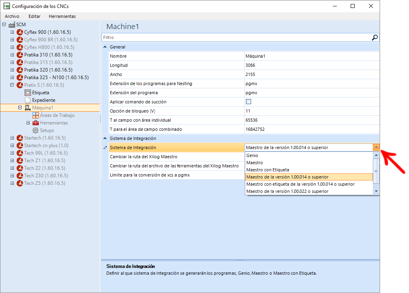Click the Opción de bloqueo (V) value 11
The height and width of the screenshot is (293, 409).
point(312,111)
